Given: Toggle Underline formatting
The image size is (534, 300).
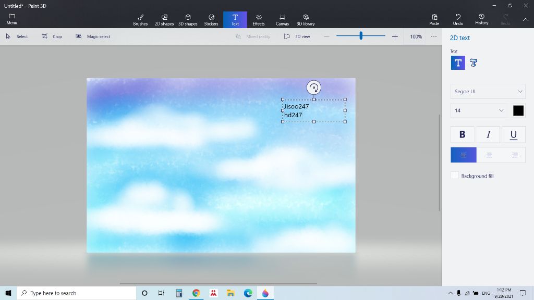Looking at the screenshot, I should (513, 134).
